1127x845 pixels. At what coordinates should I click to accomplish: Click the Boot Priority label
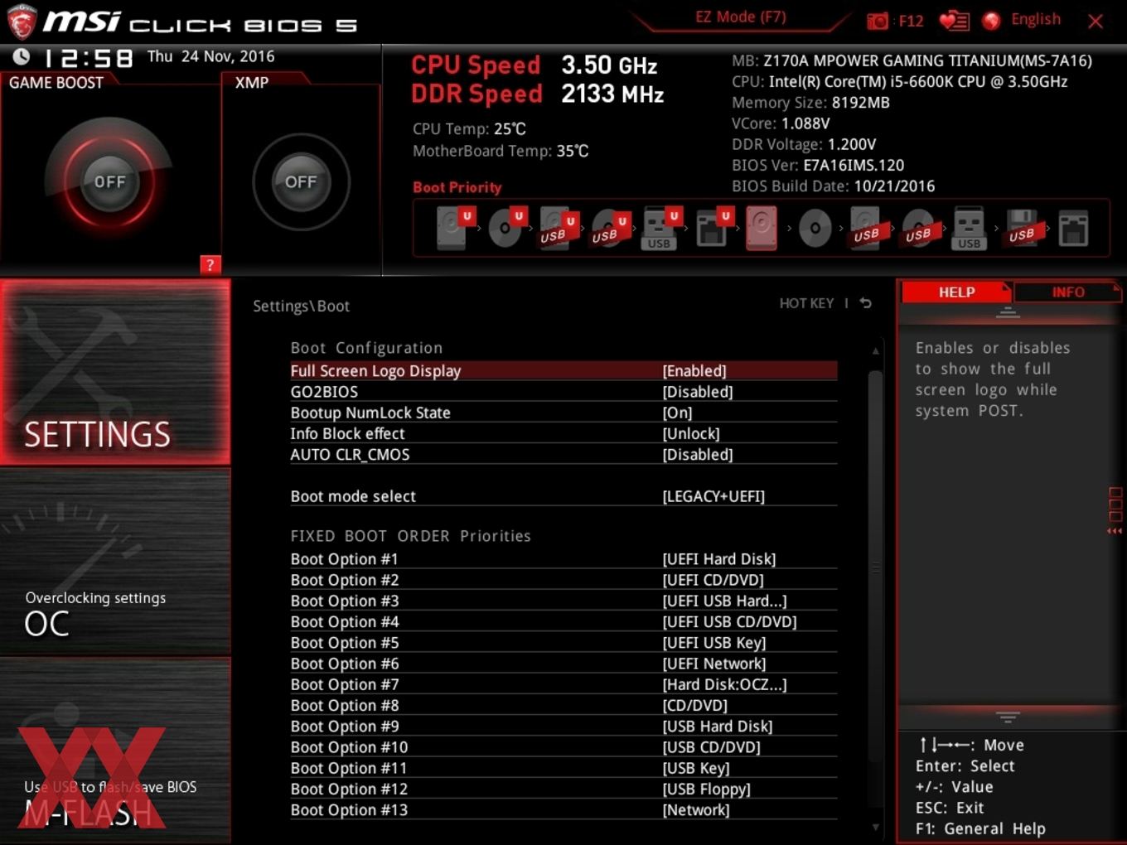[x=457, y=187]
